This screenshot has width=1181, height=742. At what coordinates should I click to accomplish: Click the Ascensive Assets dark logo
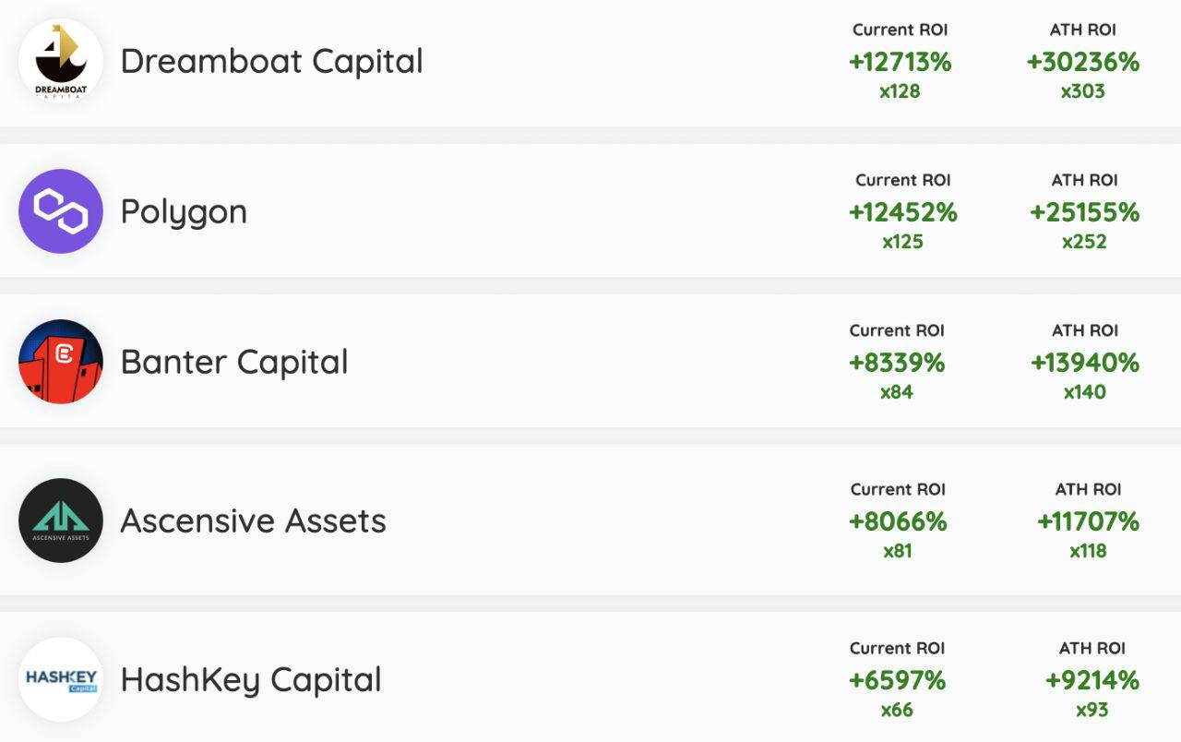pyautogui.click(x=61, y=521)
